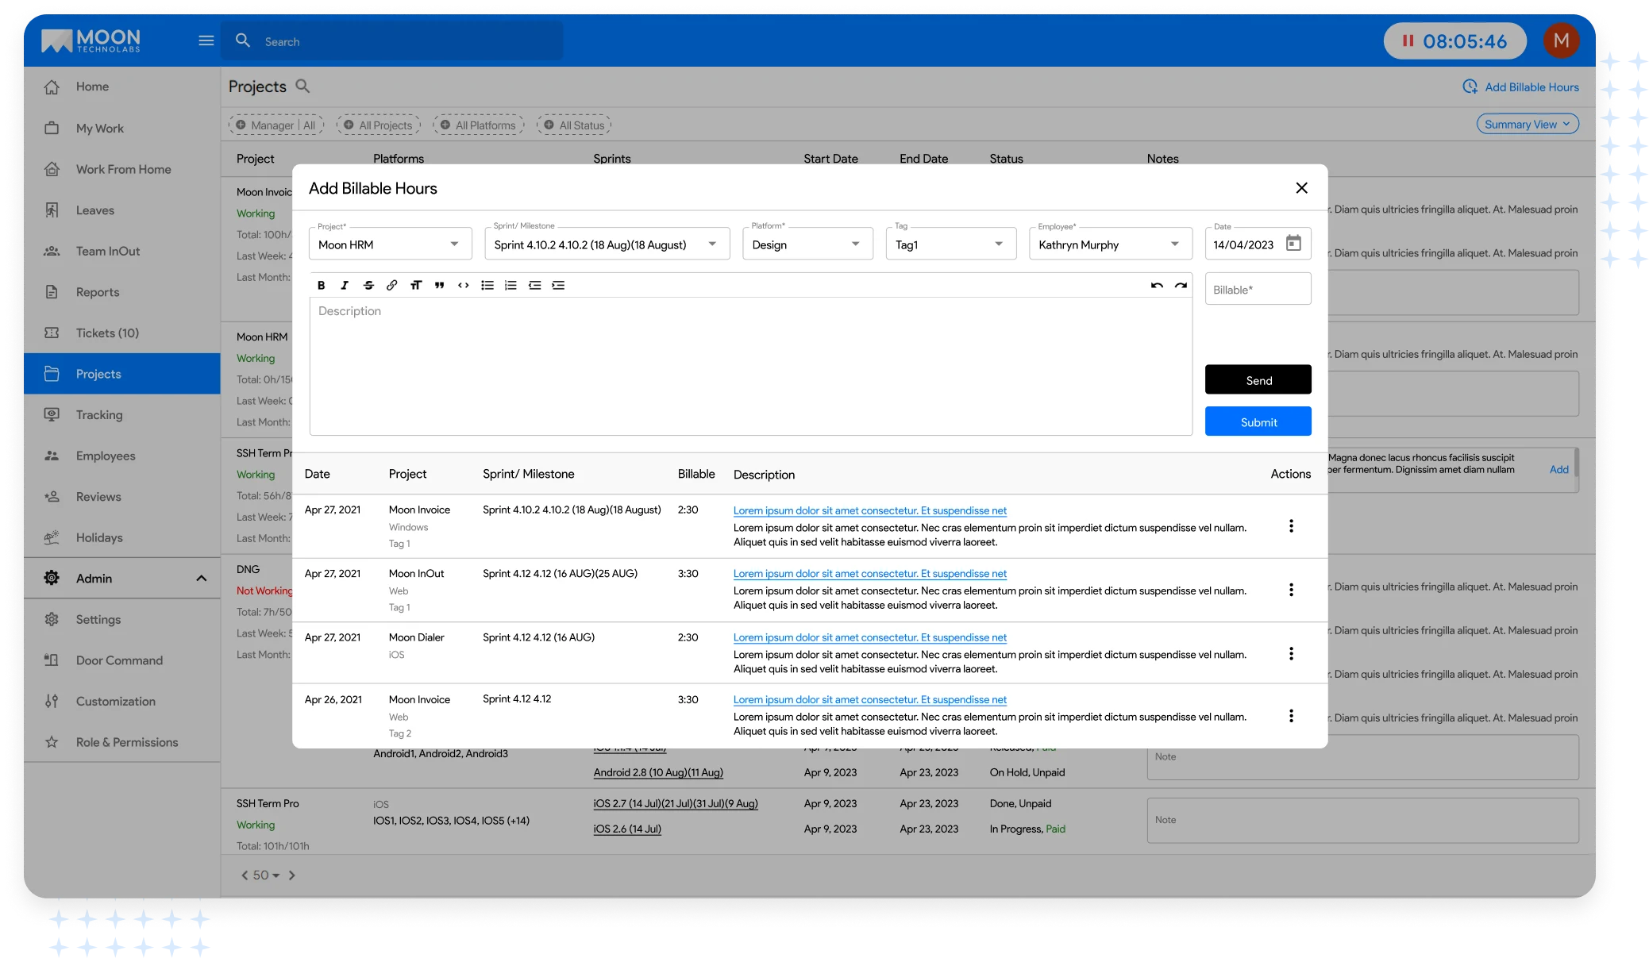Open Leaves in the sidebar

click(x=122, y=210)
